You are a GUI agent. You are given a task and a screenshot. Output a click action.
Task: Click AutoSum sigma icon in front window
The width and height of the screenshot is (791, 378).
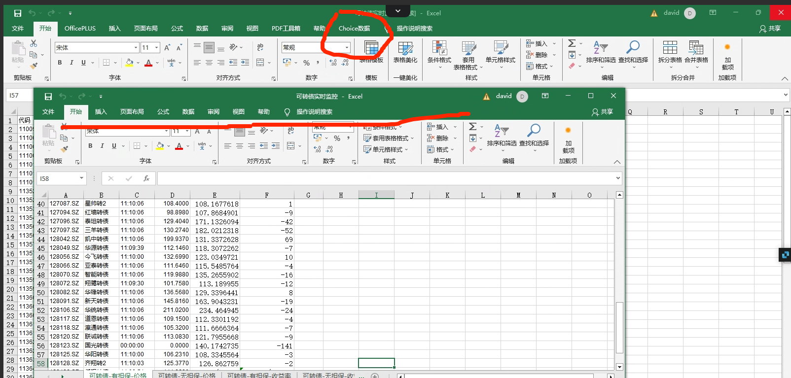point(472,127)
